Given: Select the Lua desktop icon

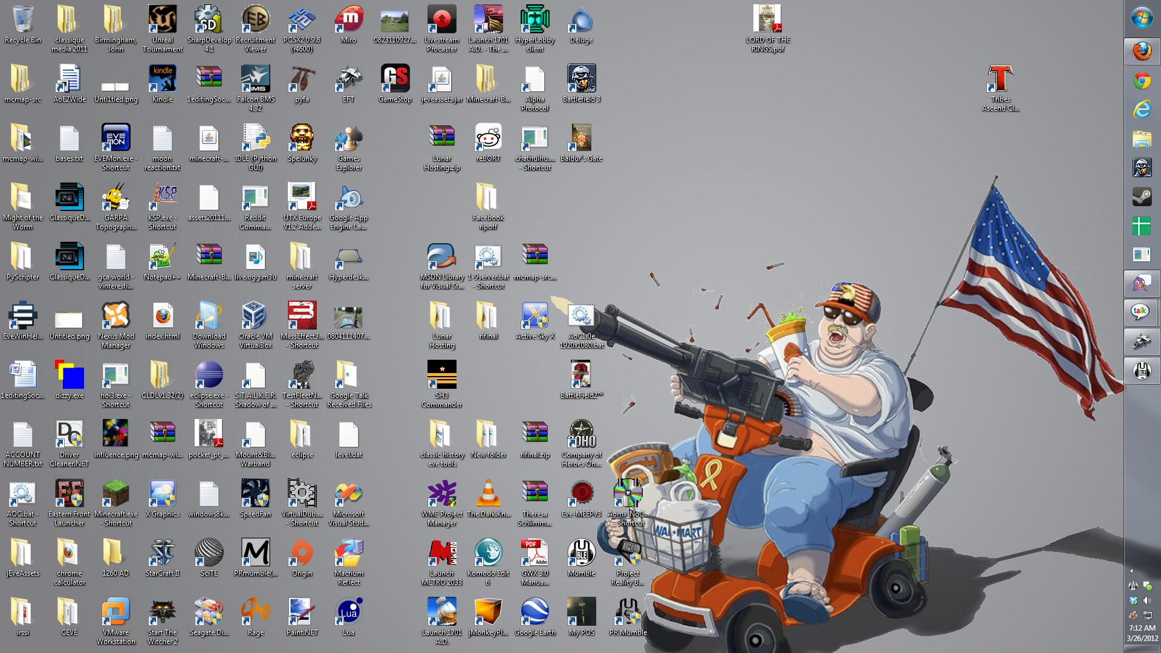Looking at the screenshot, I should pyautogui.click(x=348, y=618).
